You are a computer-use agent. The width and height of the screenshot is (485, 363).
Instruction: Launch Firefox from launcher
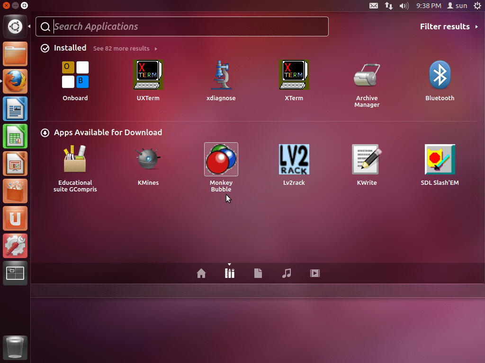click(15, 81)
